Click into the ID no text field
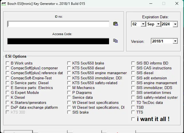This screenshot has height=133, width=184. [58, 24]
